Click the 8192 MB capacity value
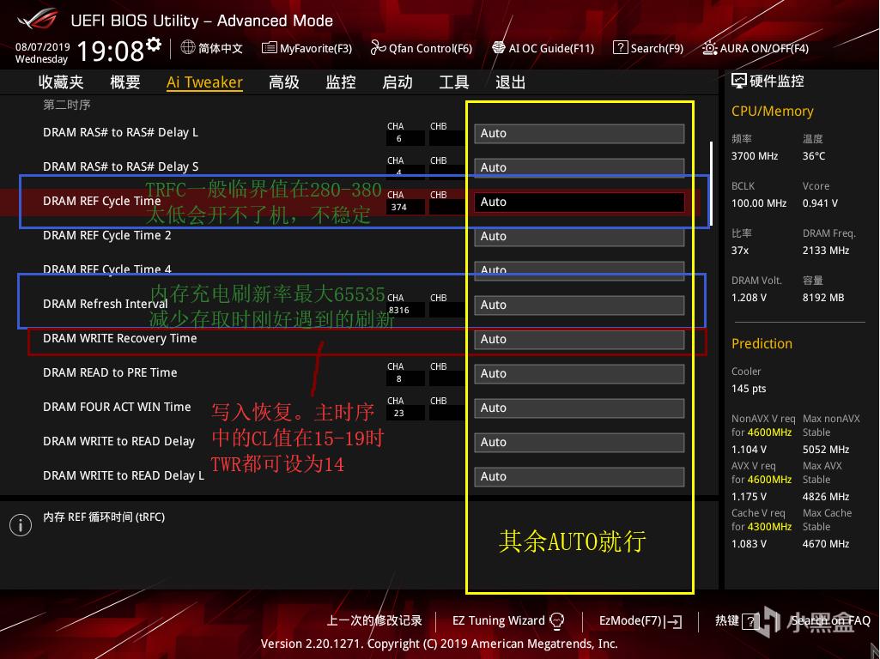Image resolution: width=880 pixels, height=659 pixels. [x=823, y=297]
